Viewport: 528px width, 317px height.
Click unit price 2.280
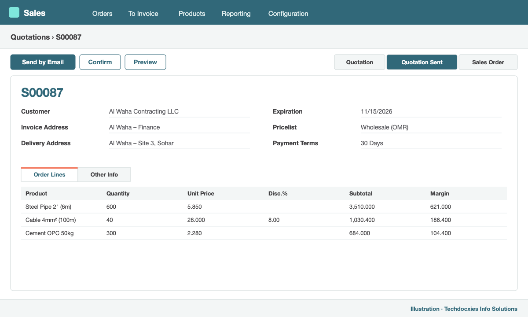194,233
